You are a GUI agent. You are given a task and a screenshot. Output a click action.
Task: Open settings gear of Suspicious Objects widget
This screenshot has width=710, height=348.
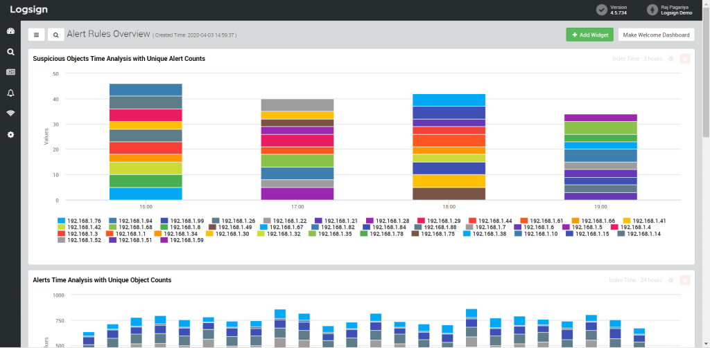click(671, 59)
